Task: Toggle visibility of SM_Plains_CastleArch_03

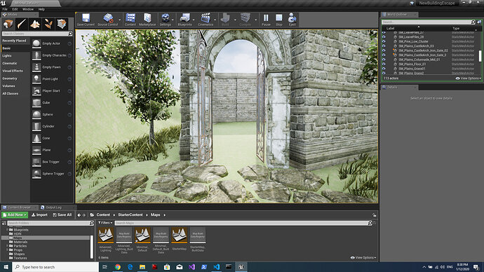Action: pos(384,46)
